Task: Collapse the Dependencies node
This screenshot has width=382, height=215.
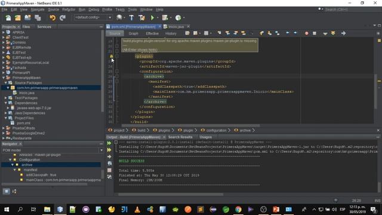Action: (6, 103)
